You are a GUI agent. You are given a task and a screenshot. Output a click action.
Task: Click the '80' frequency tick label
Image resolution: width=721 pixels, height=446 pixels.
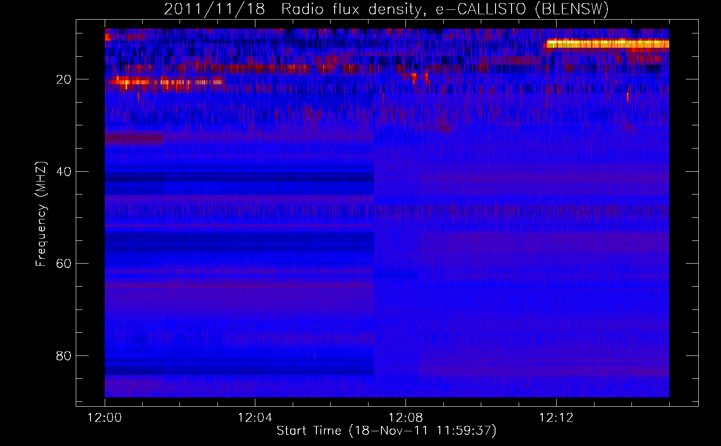click(x=64, y=356)
